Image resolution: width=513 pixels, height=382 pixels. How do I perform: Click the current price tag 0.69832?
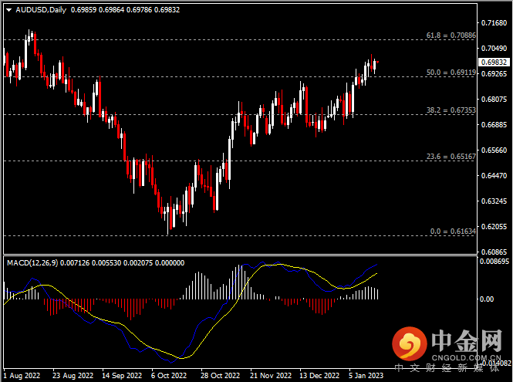tap(493, 62)
